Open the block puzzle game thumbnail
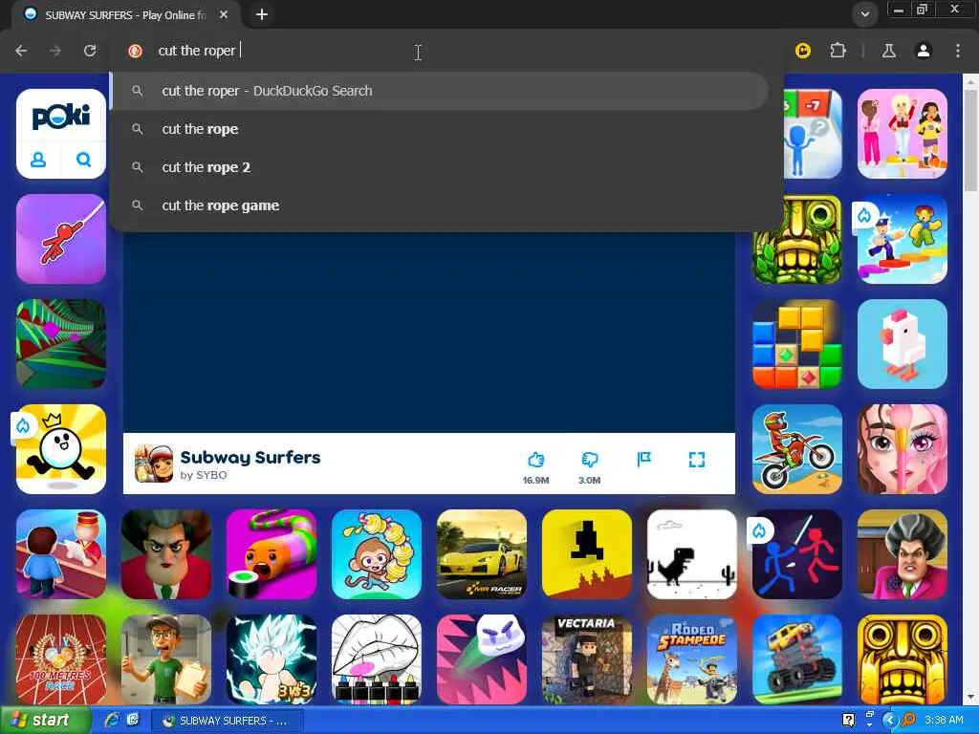 (x=797, y=344)
